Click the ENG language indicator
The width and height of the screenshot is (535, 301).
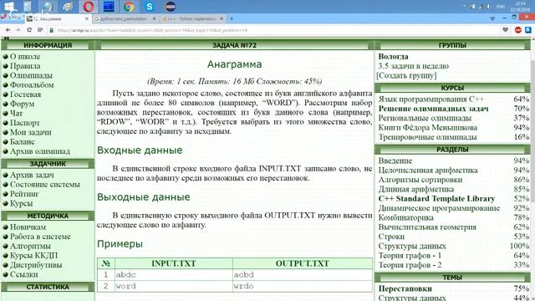tap(501, 7)
